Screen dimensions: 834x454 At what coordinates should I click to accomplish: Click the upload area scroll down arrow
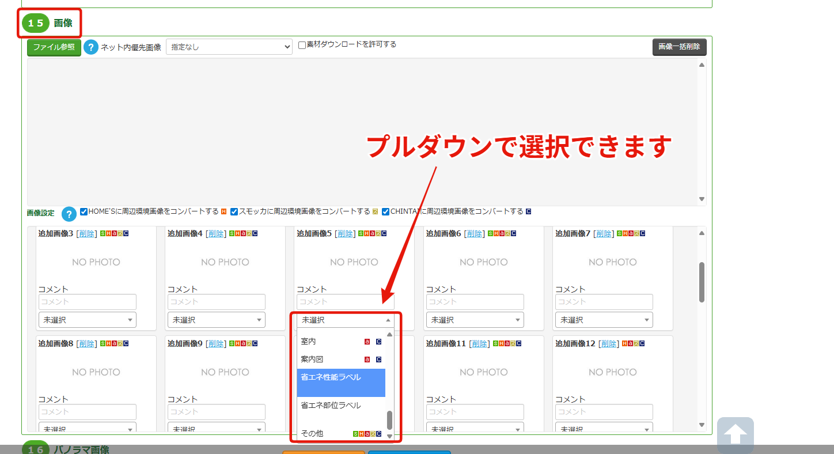coord(702,199)
